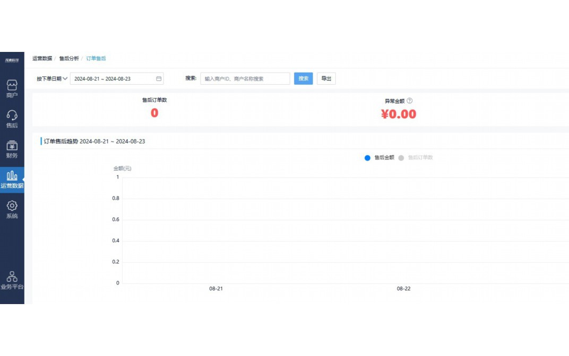Toggle the 售后订单数 grey legend series
Screen dimensions: 569x356
point(416,157)
